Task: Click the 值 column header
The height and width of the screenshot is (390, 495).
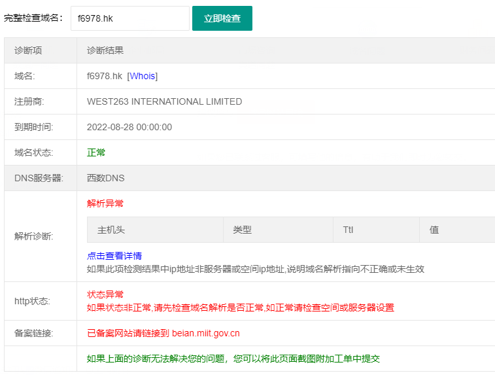Action: tap(457, 230)
